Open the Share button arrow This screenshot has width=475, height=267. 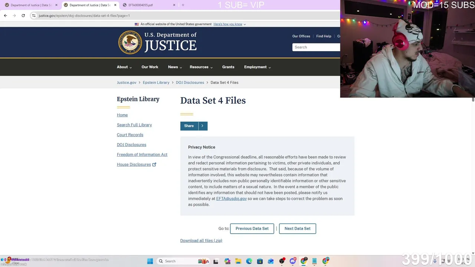click(203, 126)
